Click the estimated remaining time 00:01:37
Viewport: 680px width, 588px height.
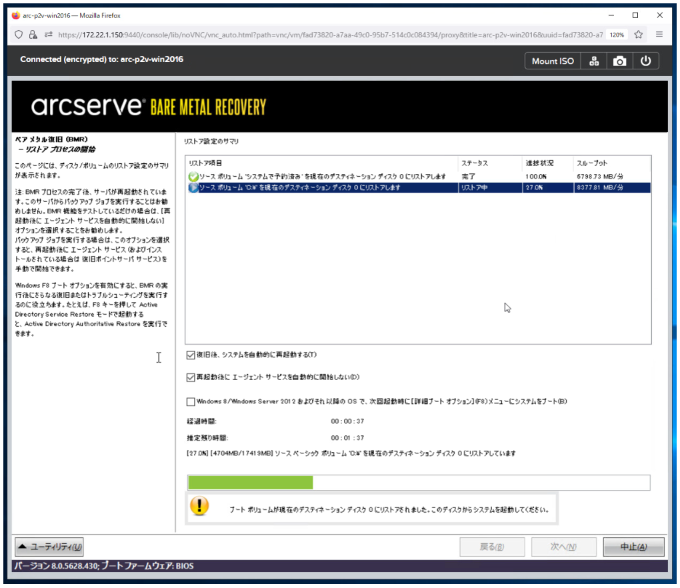(347, 438)
